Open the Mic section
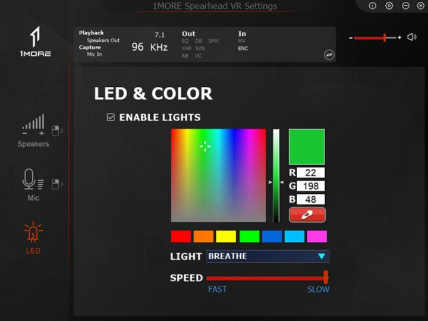428x321 pixels. click(x=33, y=185)
